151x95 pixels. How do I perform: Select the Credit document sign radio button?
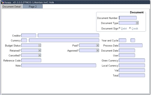tap(130, 28)
